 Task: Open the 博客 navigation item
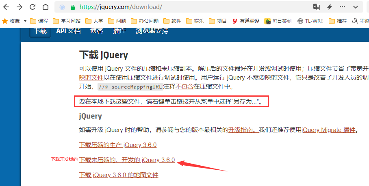97,31
